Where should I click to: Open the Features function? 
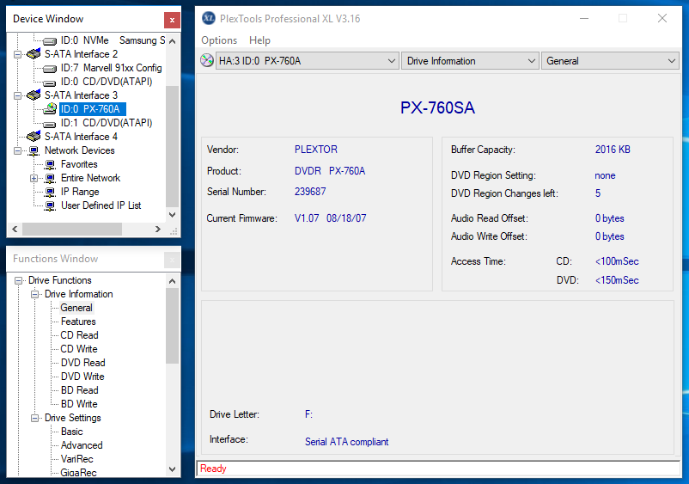(x=78, y=322)
